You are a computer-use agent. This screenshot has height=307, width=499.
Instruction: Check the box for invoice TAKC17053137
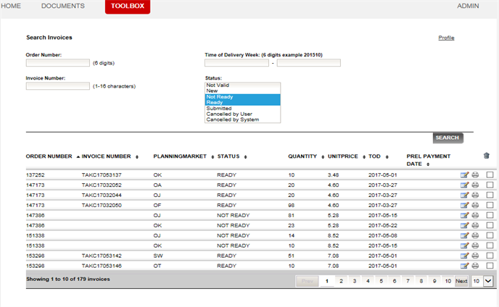click(490, 175)
